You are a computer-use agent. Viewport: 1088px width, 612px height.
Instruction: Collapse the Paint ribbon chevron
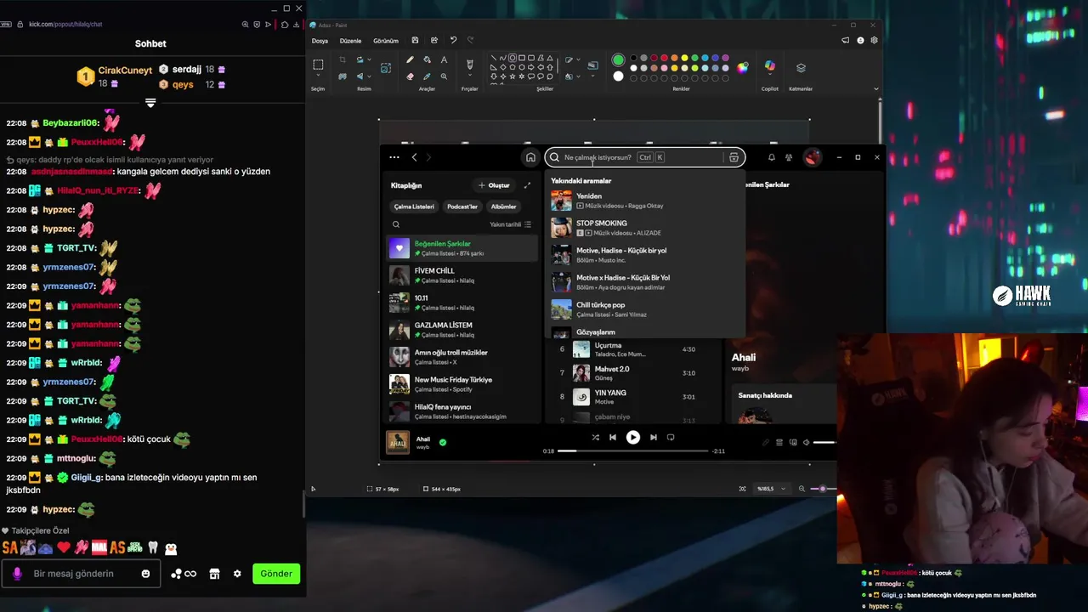876,88
